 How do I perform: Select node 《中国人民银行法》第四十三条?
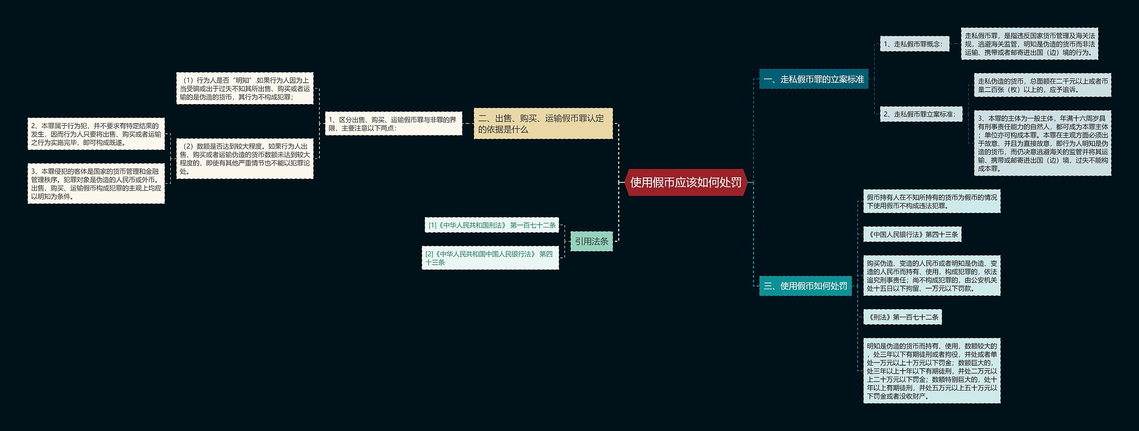912,234
